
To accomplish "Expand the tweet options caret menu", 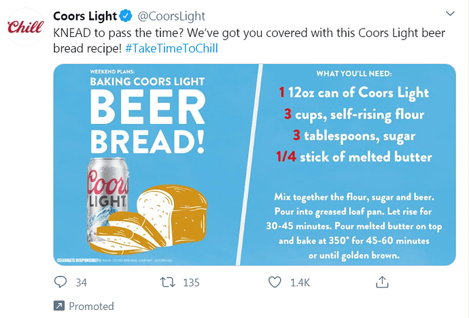I will (449, 14).
